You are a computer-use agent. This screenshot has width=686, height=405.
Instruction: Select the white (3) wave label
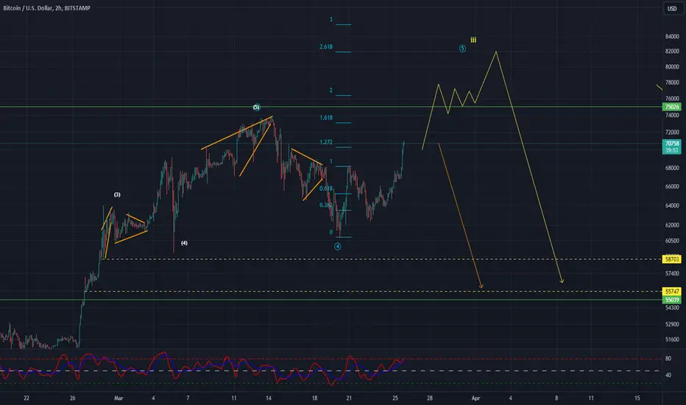117,195
